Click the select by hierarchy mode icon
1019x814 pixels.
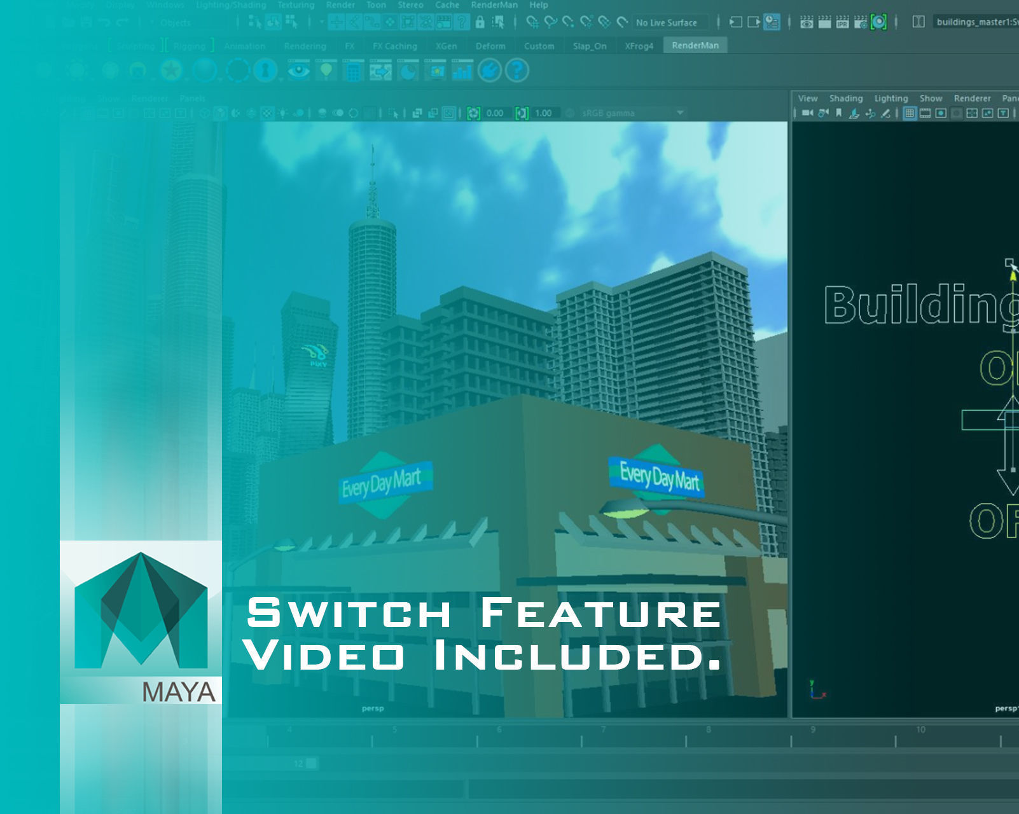(256, 22)
